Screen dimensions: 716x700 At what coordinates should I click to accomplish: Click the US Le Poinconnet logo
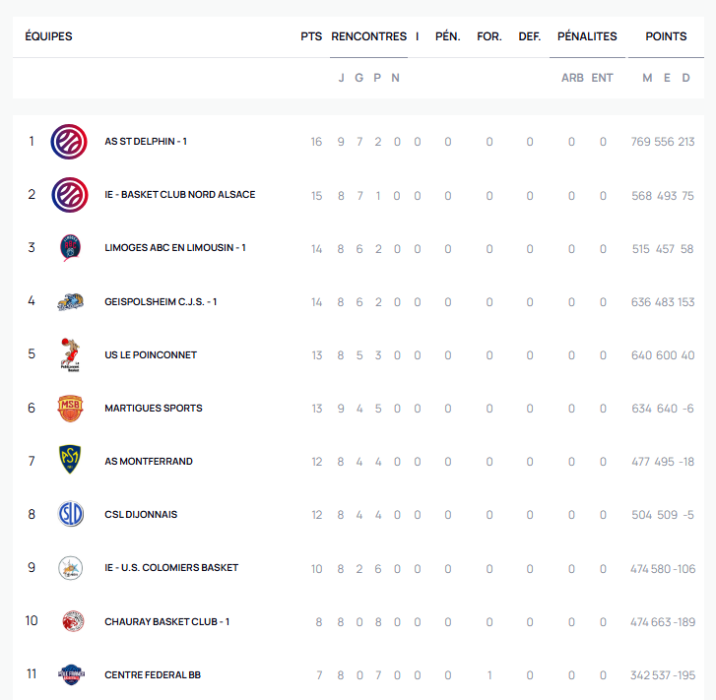coord(69,354)
